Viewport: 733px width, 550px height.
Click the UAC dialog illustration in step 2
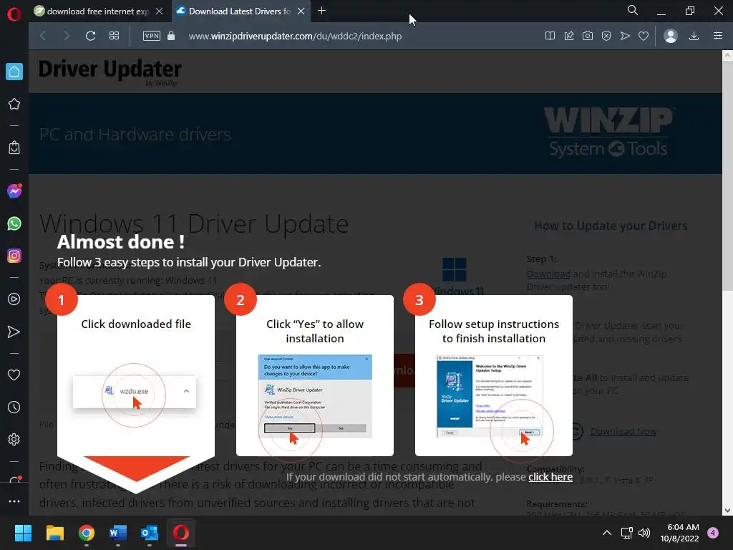coord(315,396)
